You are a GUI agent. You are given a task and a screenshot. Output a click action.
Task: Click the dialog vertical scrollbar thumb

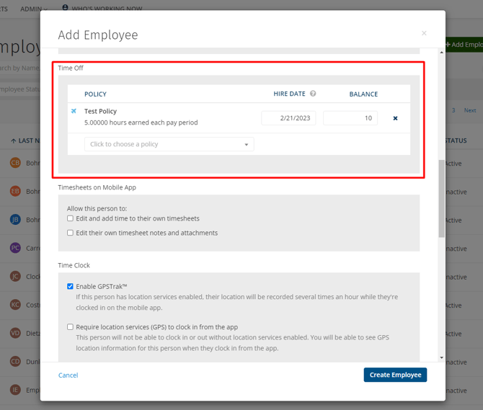(x=441, y=198)
